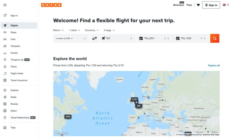Click the Sign in button

(x=211, y=5)
